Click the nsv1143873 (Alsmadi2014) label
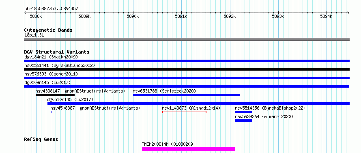The image size is (361, 153). [191, 108]
